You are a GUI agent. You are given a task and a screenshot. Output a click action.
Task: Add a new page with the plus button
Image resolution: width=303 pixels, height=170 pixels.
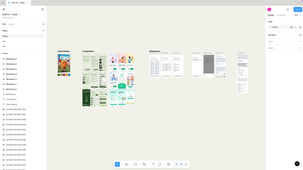tap(43, 31)
